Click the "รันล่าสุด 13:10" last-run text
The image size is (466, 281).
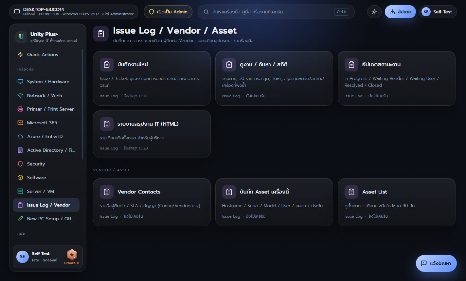(x=135, y=96)
